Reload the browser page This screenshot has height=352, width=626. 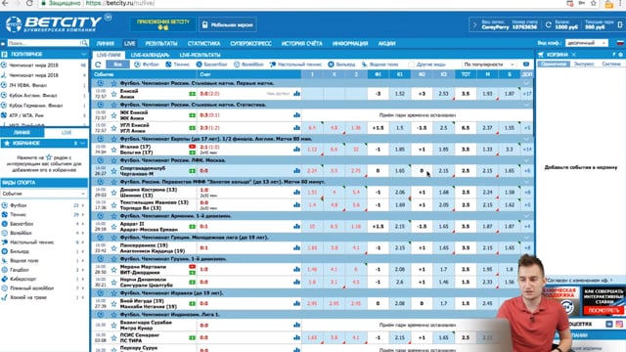point(29,3)
